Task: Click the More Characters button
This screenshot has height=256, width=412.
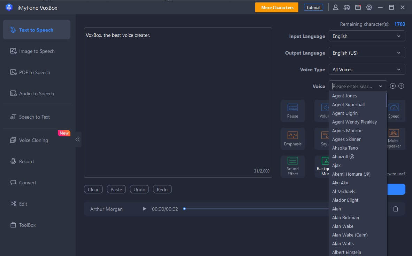Action: click(277, 7)
